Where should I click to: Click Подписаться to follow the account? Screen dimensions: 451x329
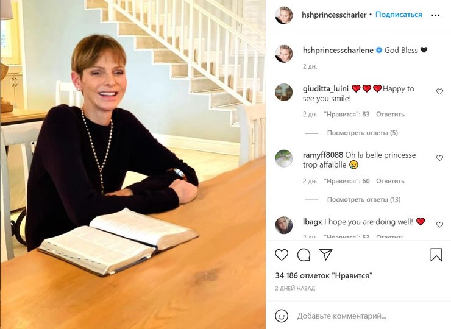399,15
